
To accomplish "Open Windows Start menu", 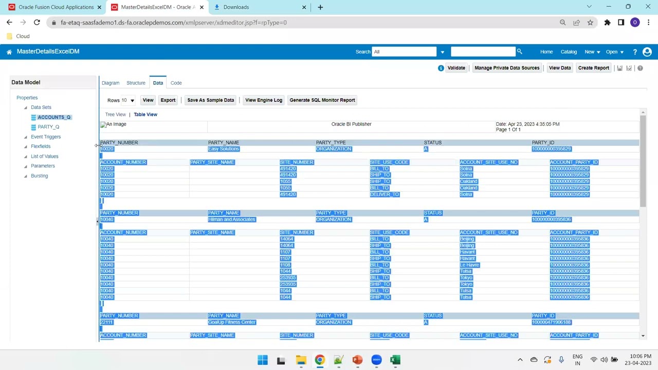I will (263, 360).
